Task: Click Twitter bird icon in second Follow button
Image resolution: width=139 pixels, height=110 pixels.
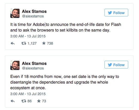Action: pos(110,65)
